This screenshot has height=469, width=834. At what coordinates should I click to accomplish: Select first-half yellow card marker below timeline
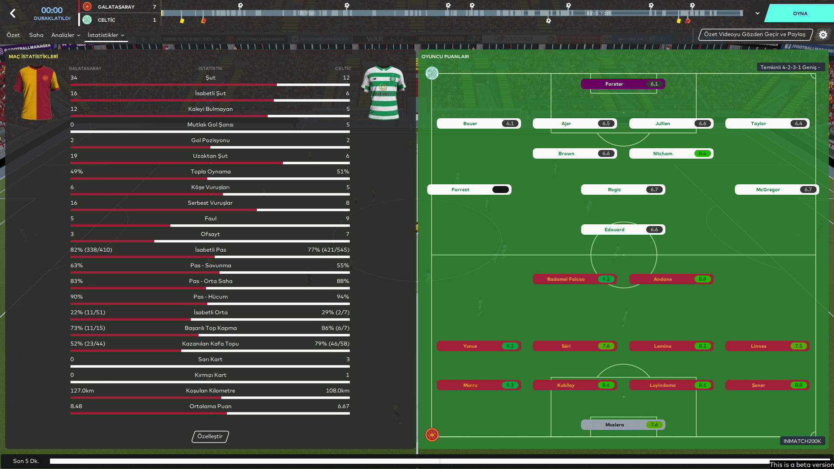coord(182,20)
